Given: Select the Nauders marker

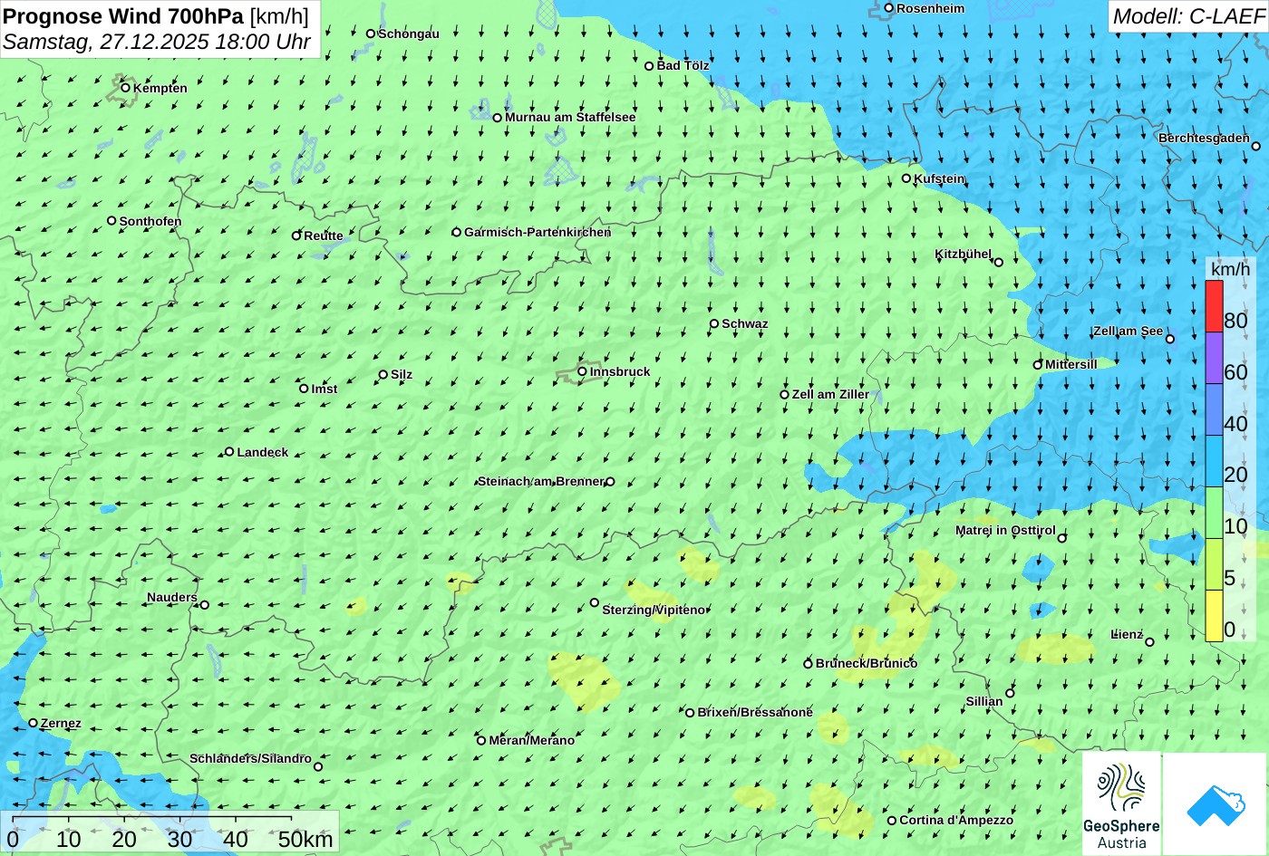Looking at the screenshot, I should click(x=205, y=605).
